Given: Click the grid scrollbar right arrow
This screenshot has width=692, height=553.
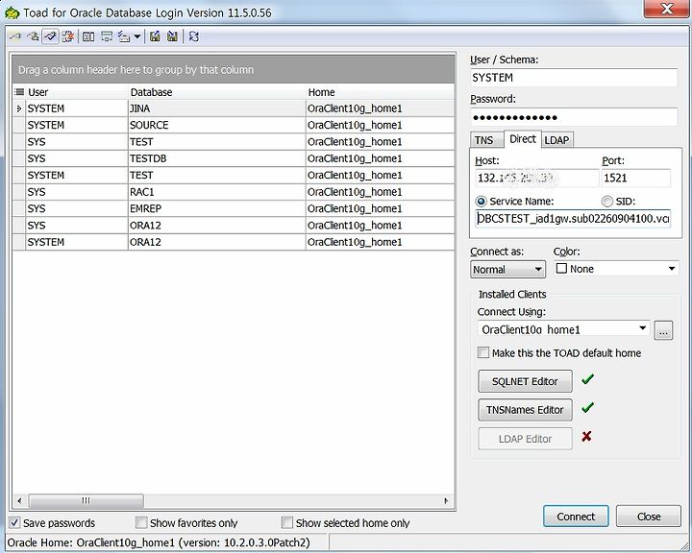Looking at the screenshot, I should (x=446, y=500).
